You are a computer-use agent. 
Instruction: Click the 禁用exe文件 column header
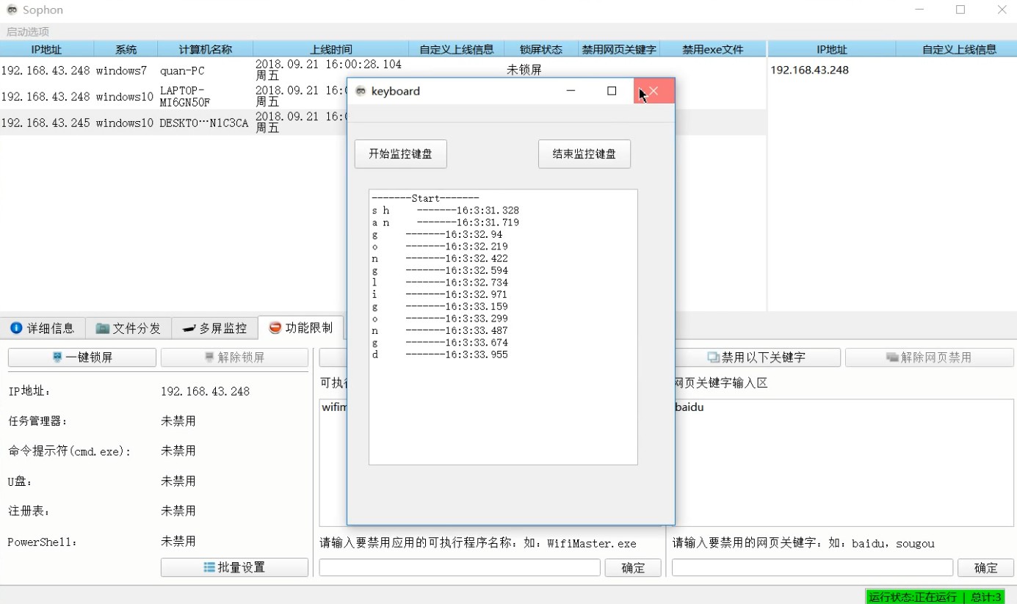(712, 50)
